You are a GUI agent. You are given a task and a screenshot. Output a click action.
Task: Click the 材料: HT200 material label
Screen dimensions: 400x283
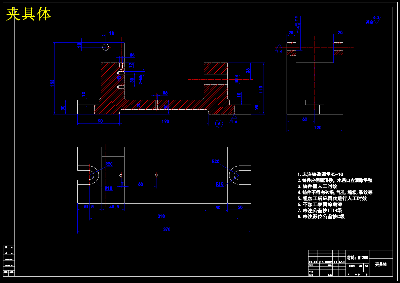click(357, 258)
